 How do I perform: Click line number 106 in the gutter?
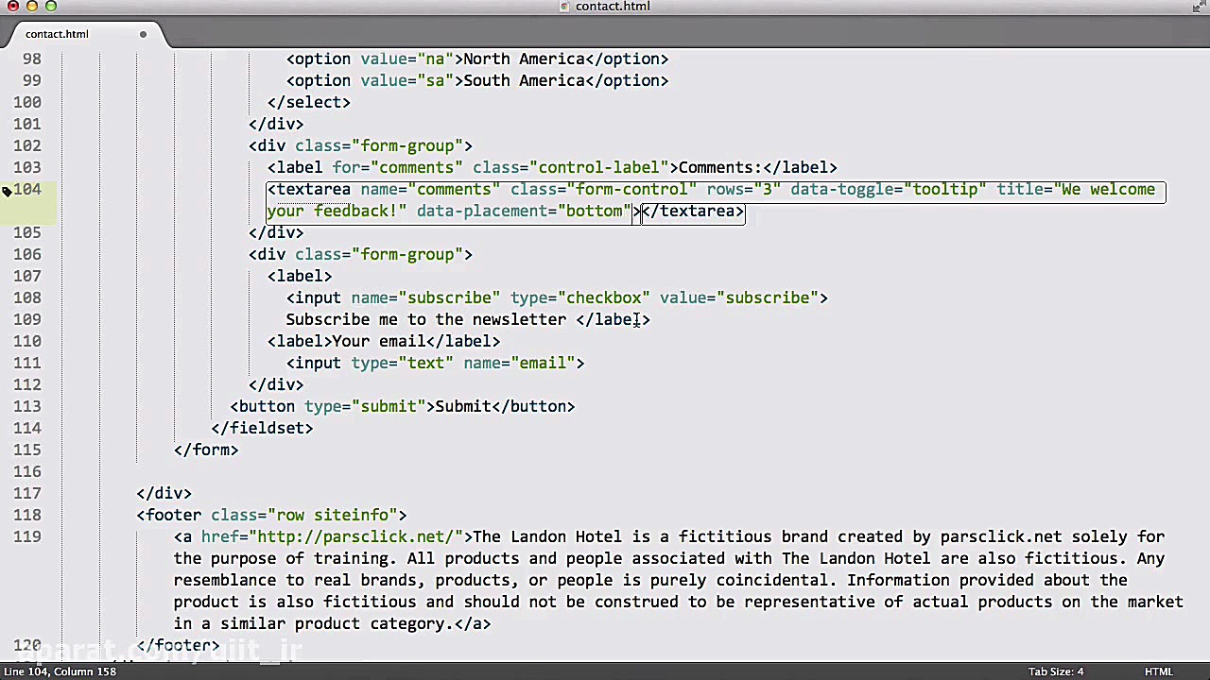click(27, 254)
